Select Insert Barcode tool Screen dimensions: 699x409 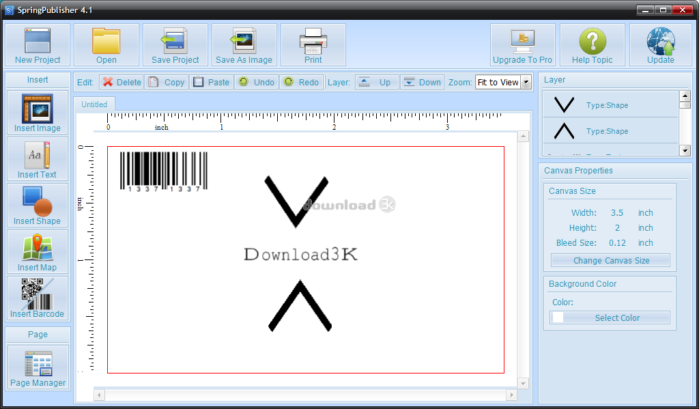point(38,298)
